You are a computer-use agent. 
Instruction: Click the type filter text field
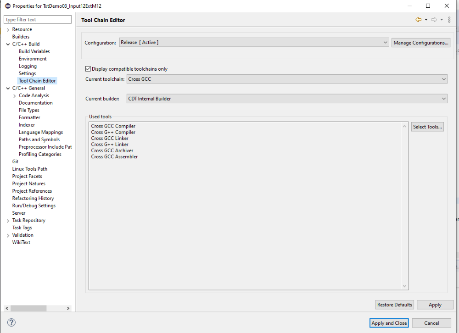point(38,20)
